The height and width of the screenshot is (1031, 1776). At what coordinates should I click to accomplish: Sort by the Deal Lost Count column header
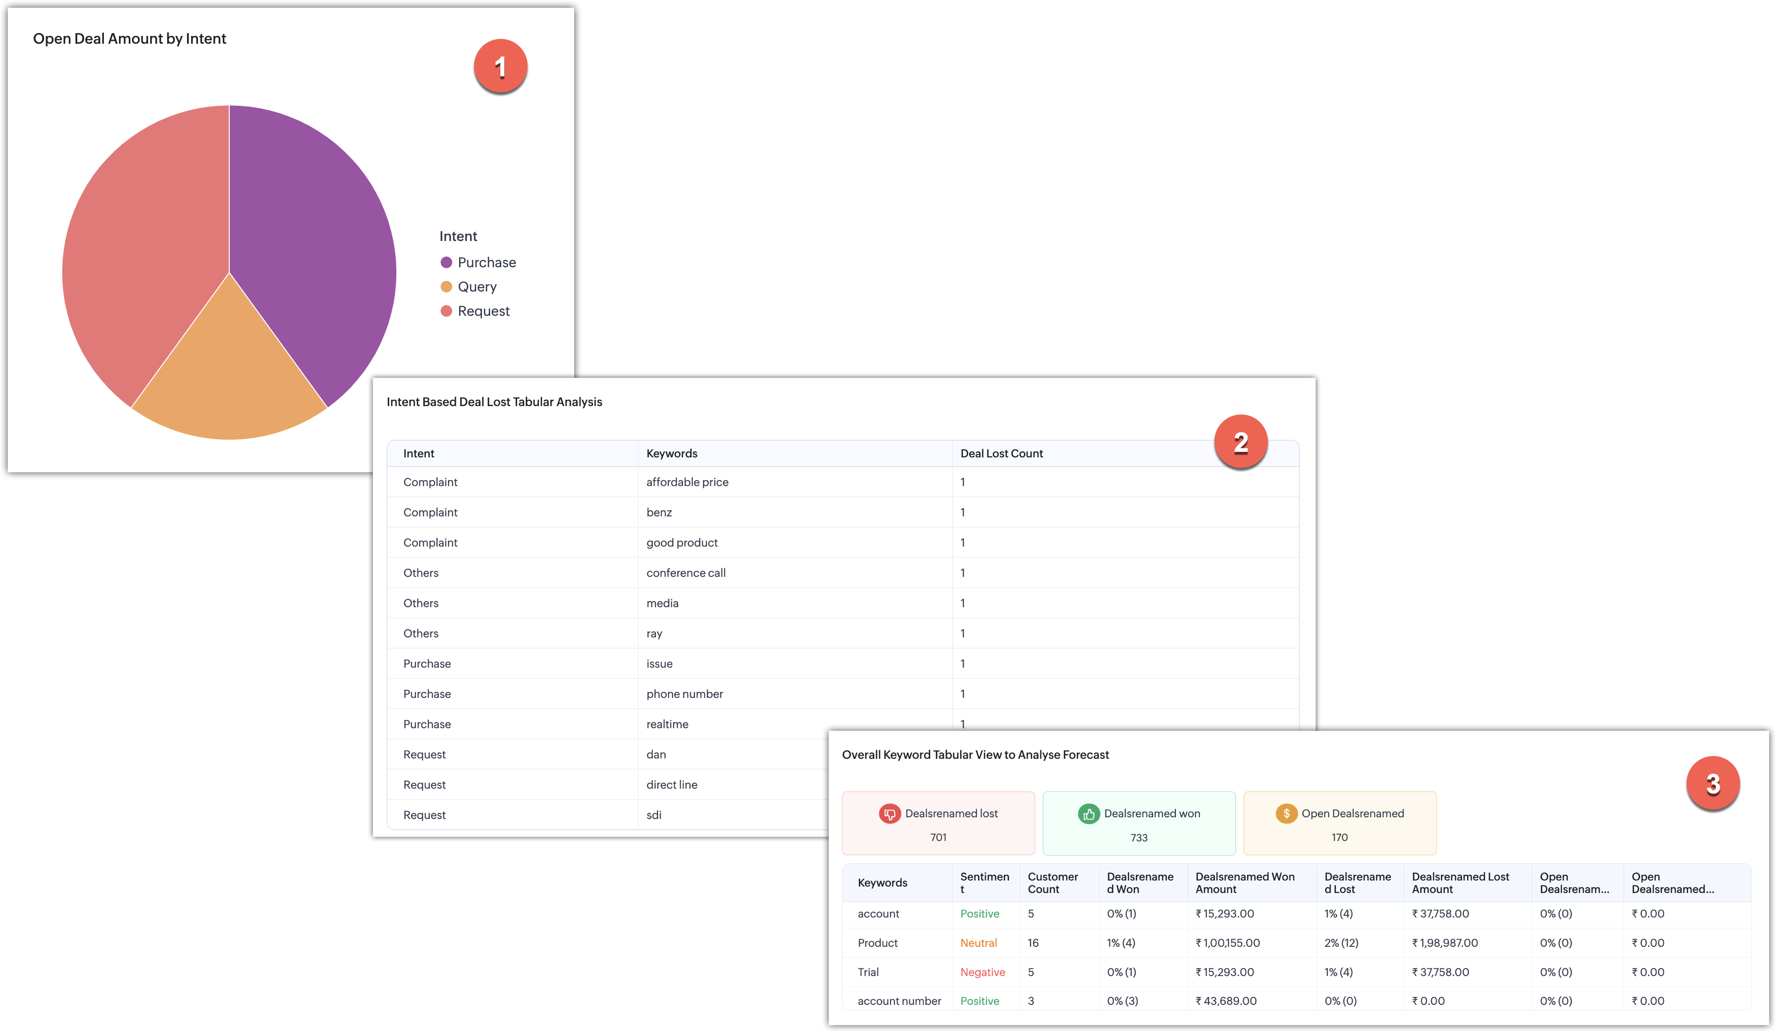point(1001,454)
